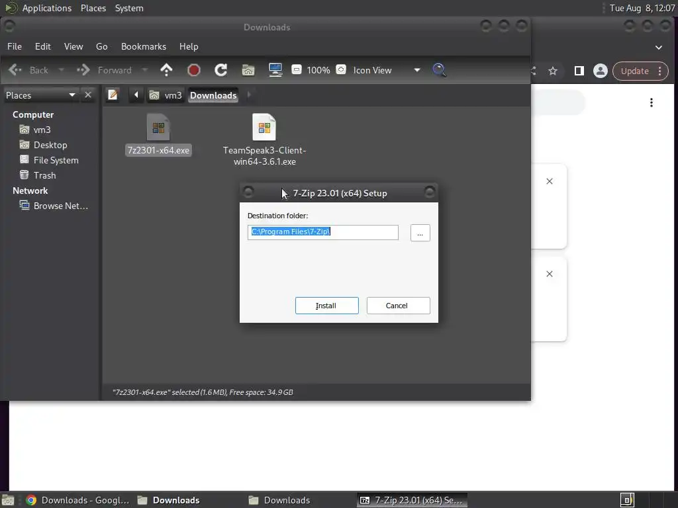The image size is (678, 508).
Task: Open the File menu in Downloads window
Action: tap(15, 46)
